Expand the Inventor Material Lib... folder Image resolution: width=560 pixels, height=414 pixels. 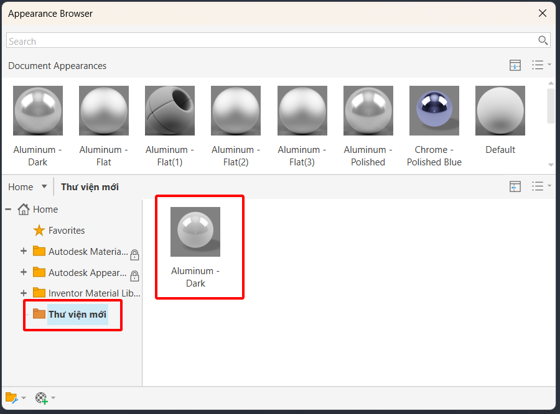[24, 293]
